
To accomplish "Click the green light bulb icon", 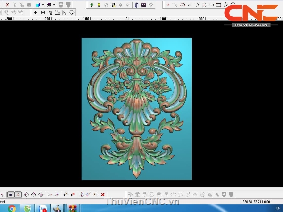I will (92, 5).
